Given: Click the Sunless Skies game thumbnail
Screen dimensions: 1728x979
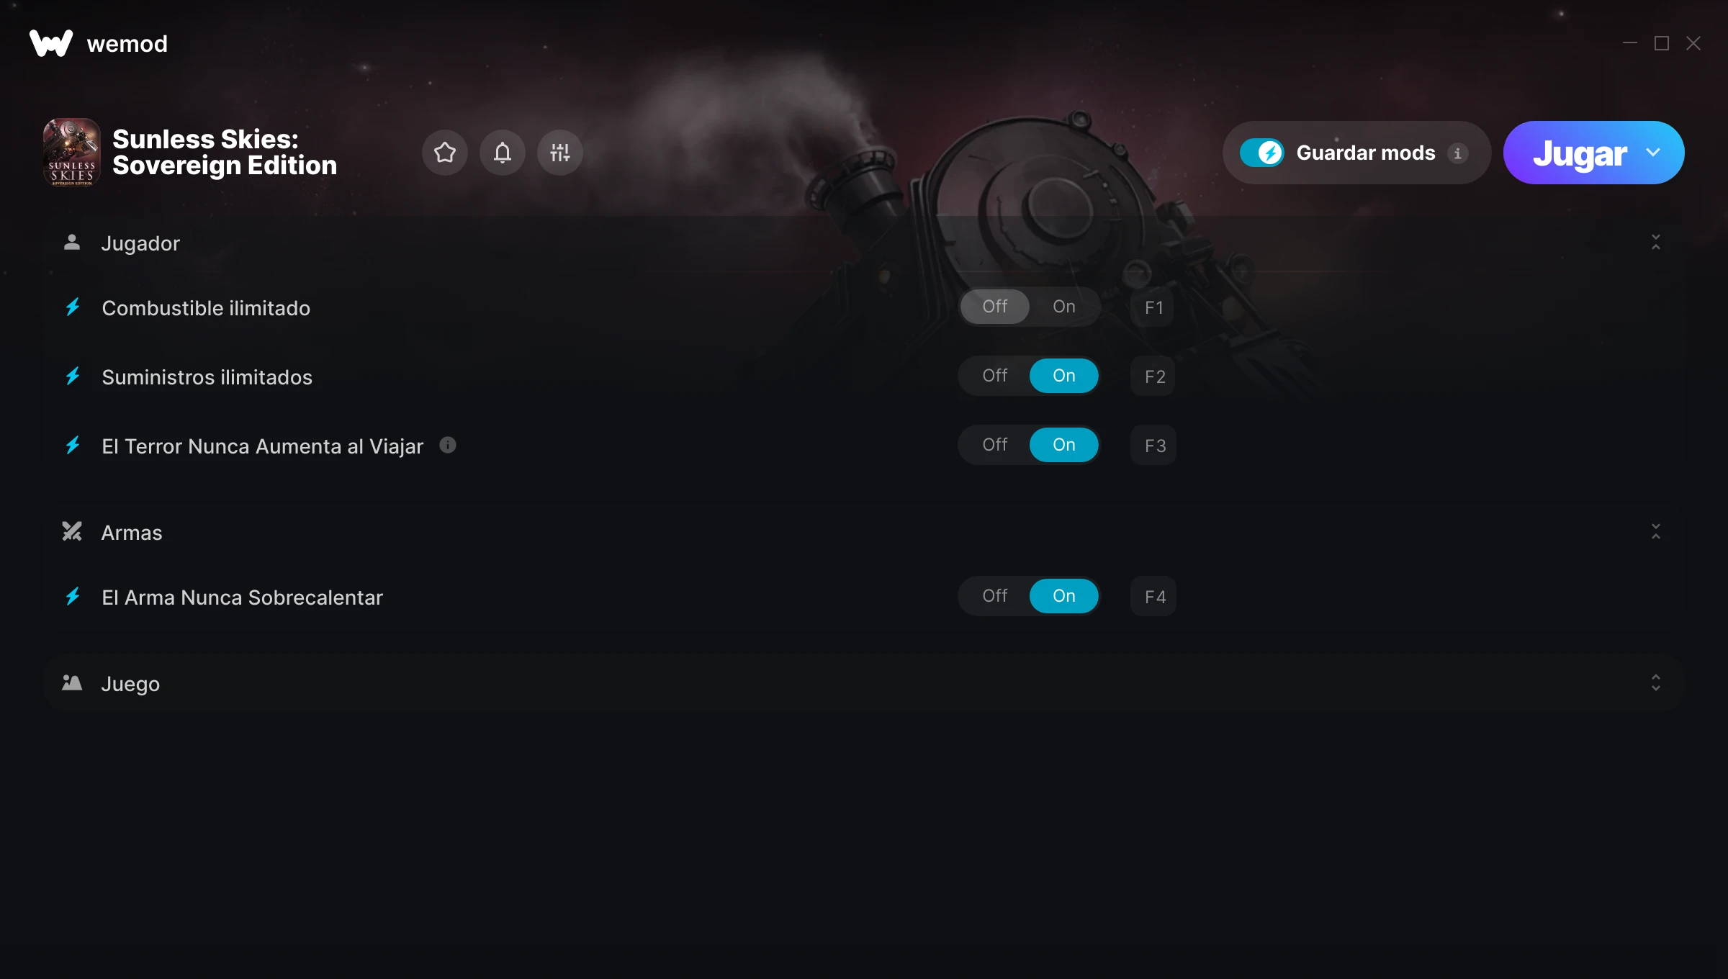Looking at the screenshot, I should click(x=72, y=153).
